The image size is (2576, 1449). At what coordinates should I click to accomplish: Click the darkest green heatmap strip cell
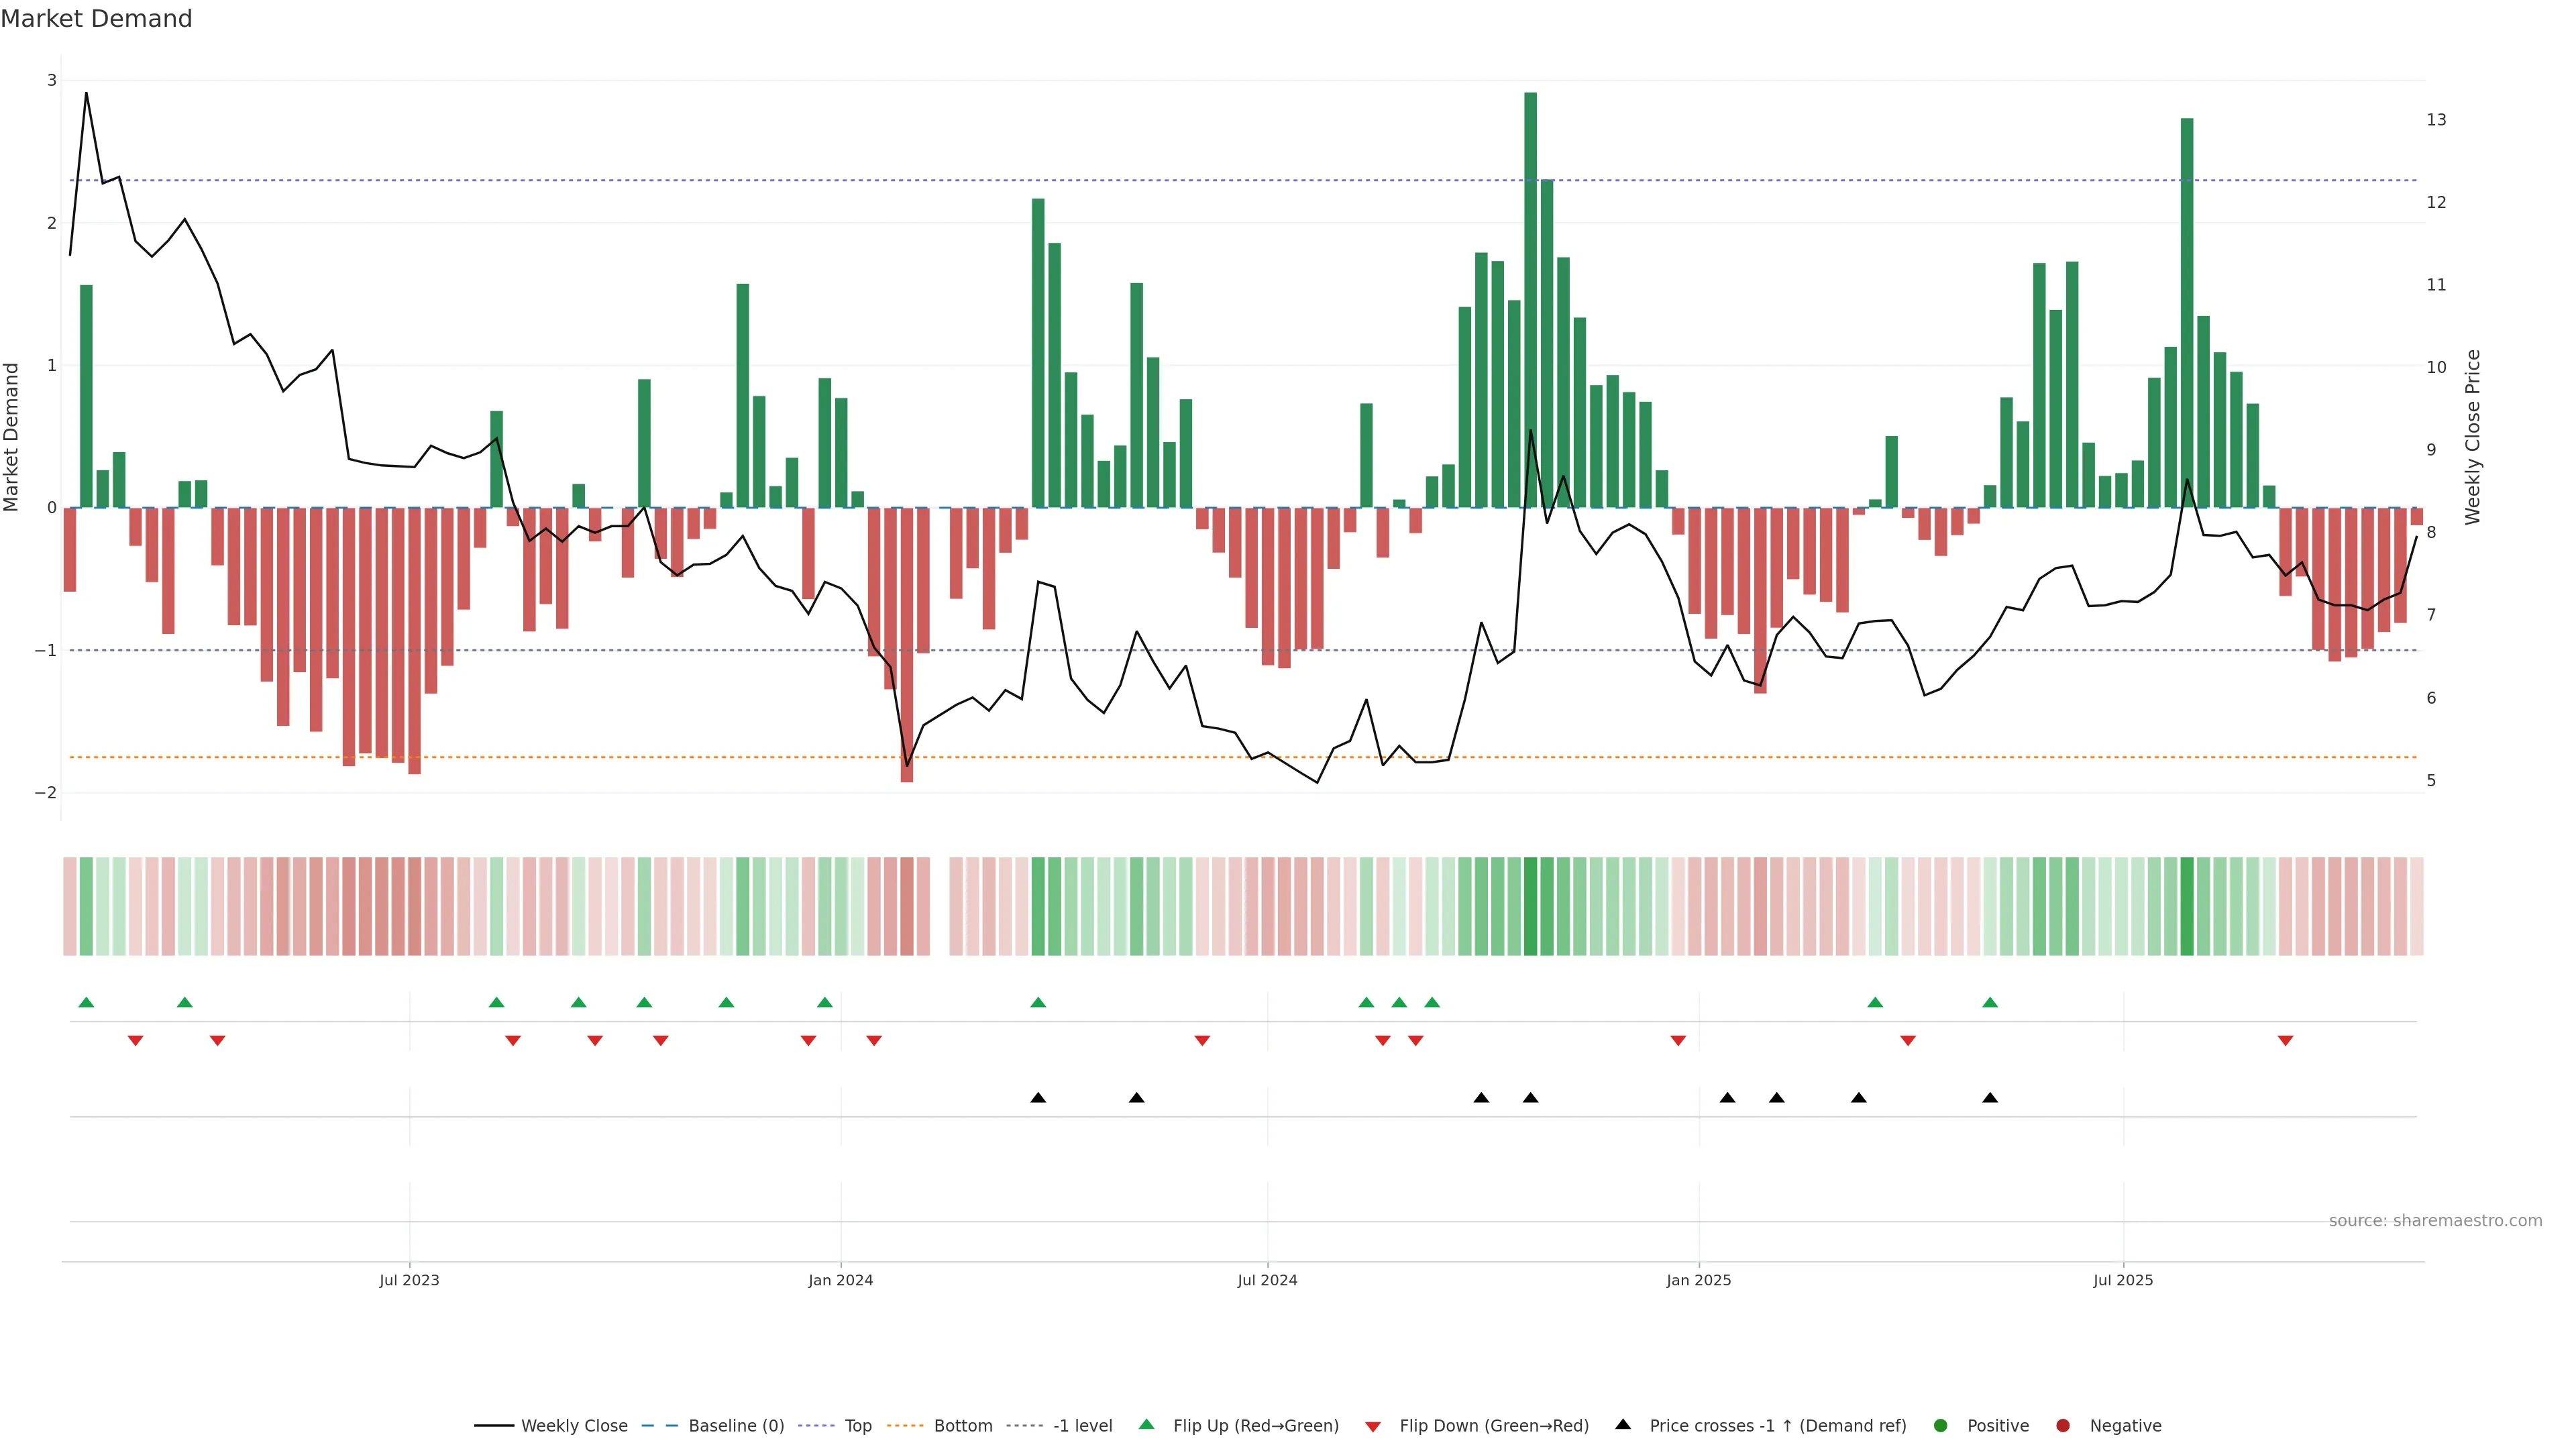click(x=1530, y=906)
